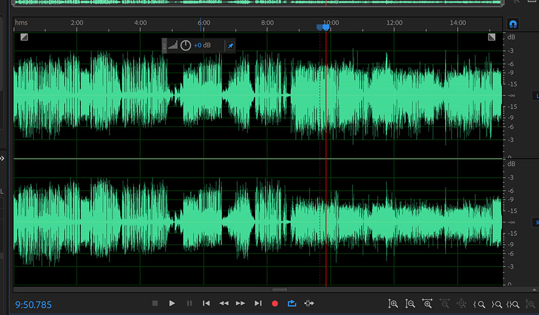539x315 pixels.
Task: Start recording with the red Record button
Action: click(x=275, y=303)
